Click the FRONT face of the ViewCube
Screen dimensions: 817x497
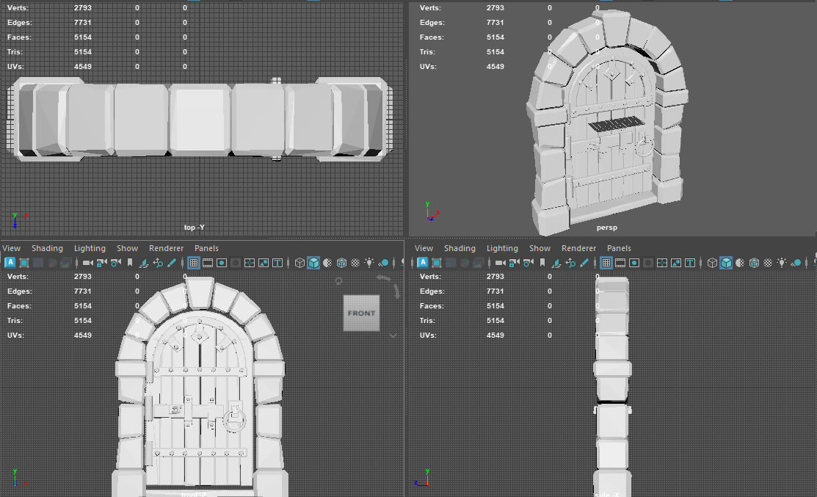click(362, 313)
